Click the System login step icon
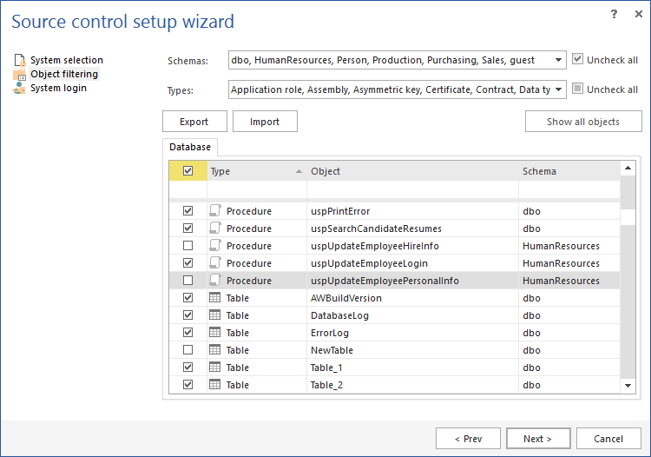This screenshot has height=457, width=651. 19,89
